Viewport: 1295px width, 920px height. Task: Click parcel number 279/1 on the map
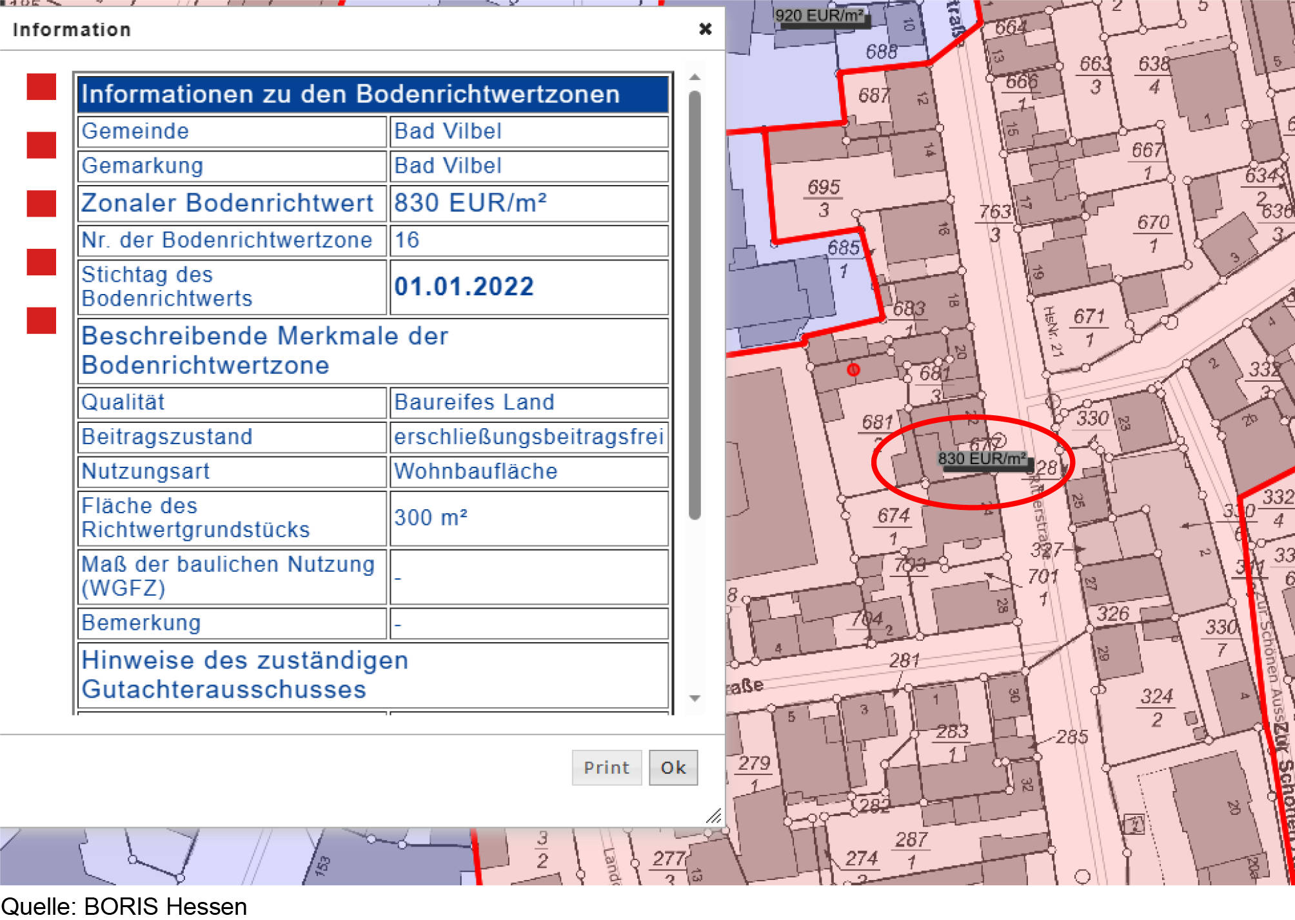pos(754,774)
